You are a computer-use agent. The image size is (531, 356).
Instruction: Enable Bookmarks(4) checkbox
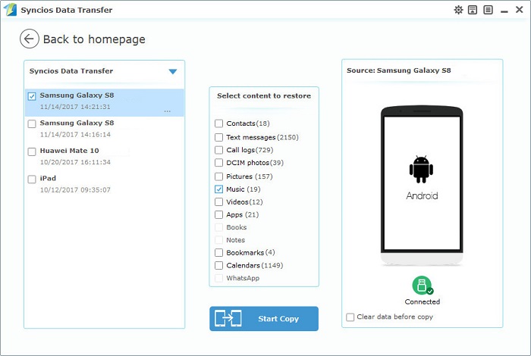coord(218,252)
